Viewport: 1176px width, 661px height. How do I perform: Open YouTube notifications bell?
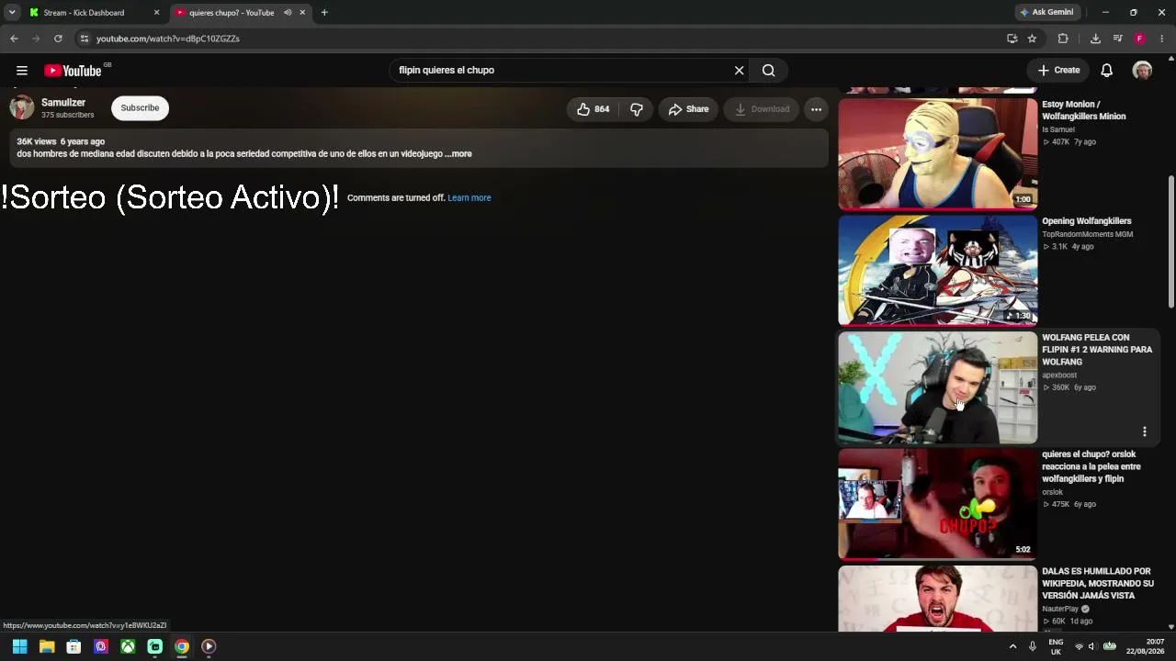coord(1107,71)
